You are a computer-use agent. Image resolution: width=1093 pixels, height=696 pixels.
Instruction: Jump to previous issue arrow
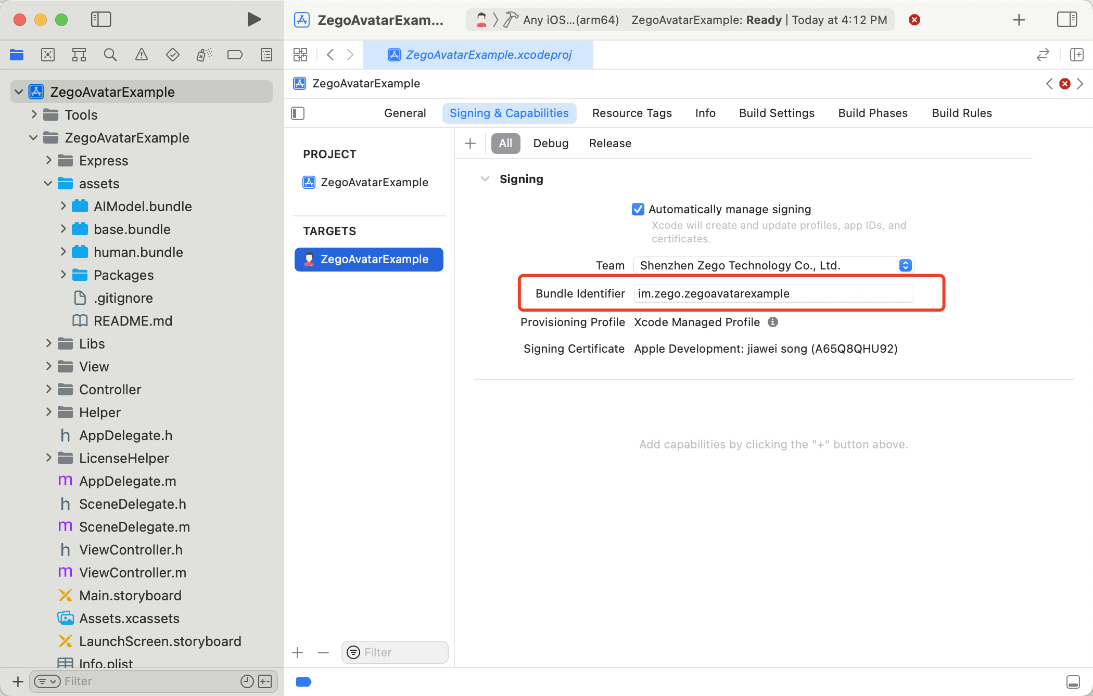point(1049,84)
